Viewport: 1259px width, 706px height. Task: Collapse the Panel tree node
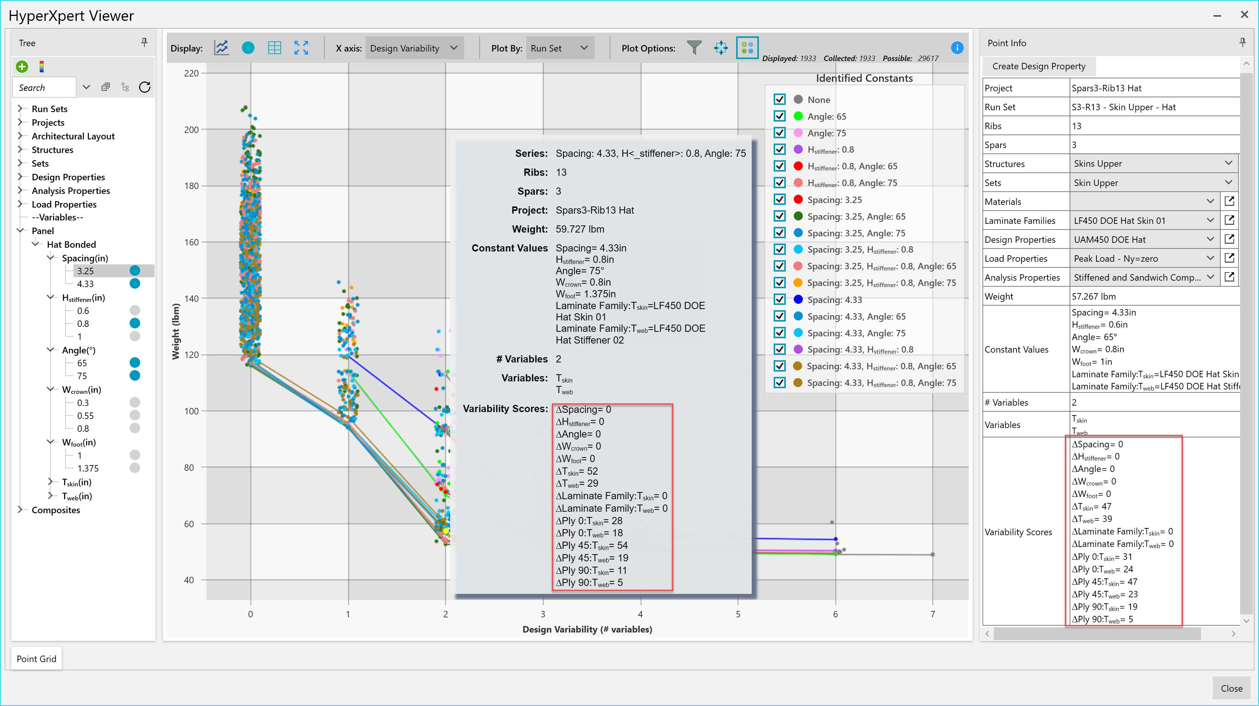[x=20, y=230]
